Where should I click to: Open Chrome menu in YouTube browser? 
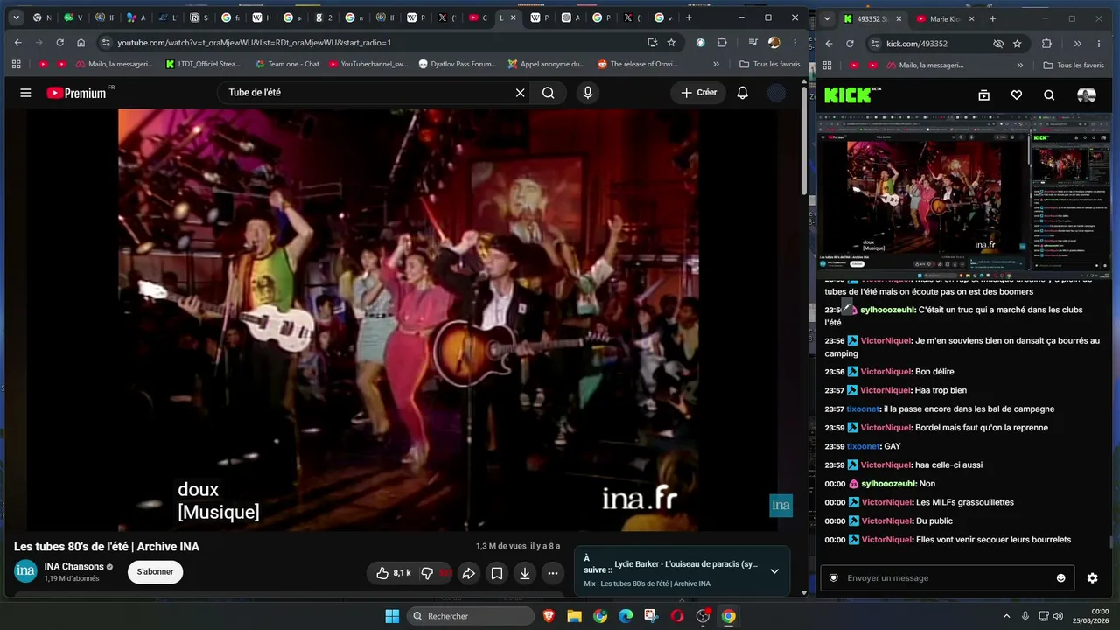[x=794, y=42]
